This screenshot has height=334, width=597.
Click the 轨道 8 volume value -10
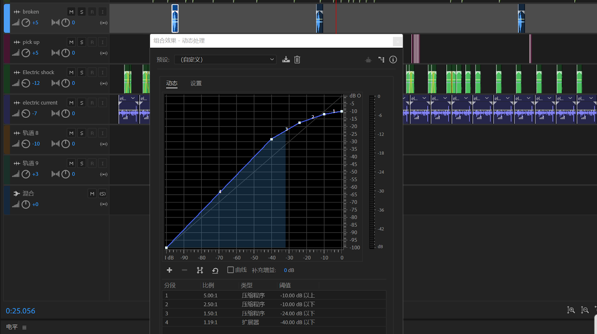[36, 144]
